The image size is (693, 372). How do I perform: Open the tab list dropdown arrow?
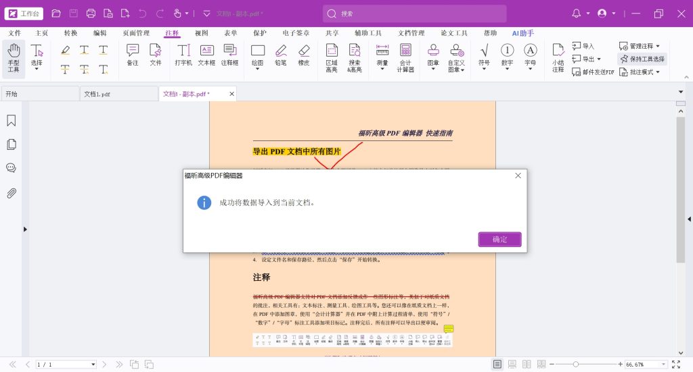(x=681, y=92)
